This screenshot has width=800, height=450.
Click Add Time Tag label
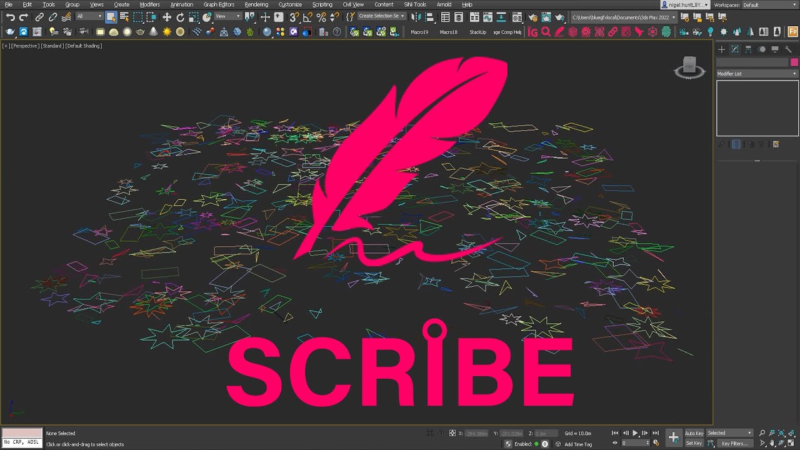[x=578, y=444]
